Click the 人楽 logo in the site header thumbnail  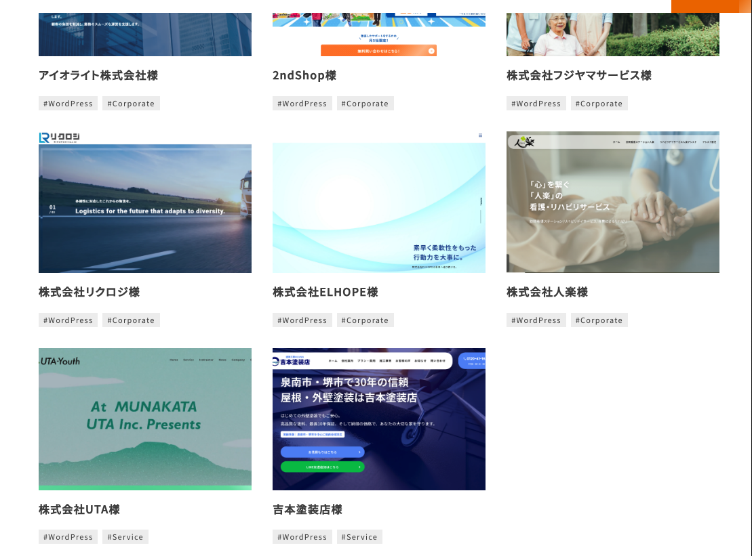524,141
